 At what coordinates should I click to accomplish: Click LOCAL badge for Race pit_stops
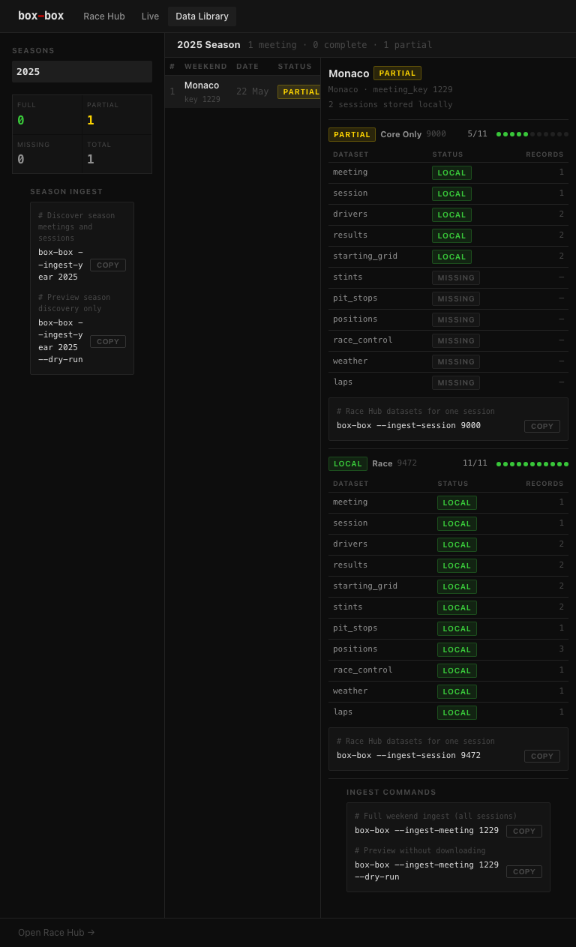[x=457, y=628]
